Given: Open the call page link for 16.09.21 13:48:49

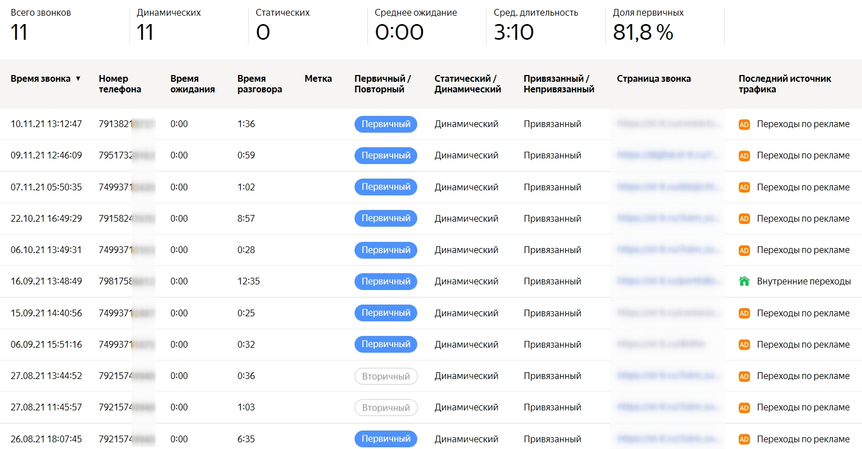Looking at the screenshot, I should coord(669,281).
